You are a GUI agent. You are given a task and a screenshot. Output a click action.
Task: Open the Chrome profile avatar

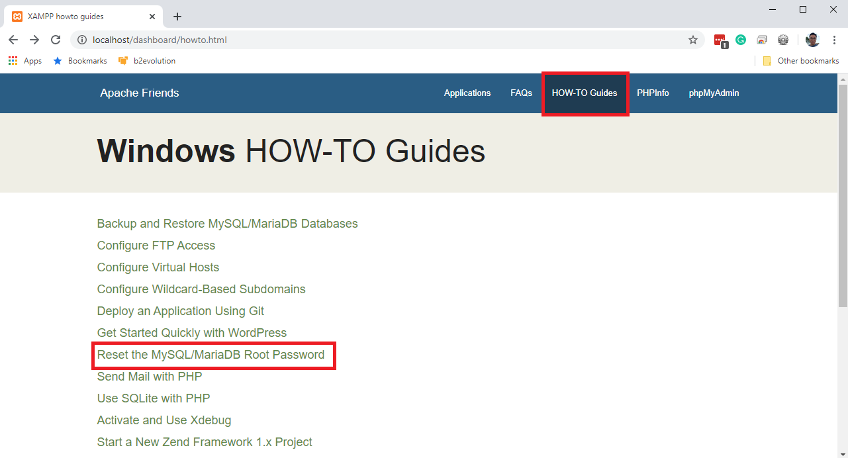pyautogui.click(x=813, y=40)
